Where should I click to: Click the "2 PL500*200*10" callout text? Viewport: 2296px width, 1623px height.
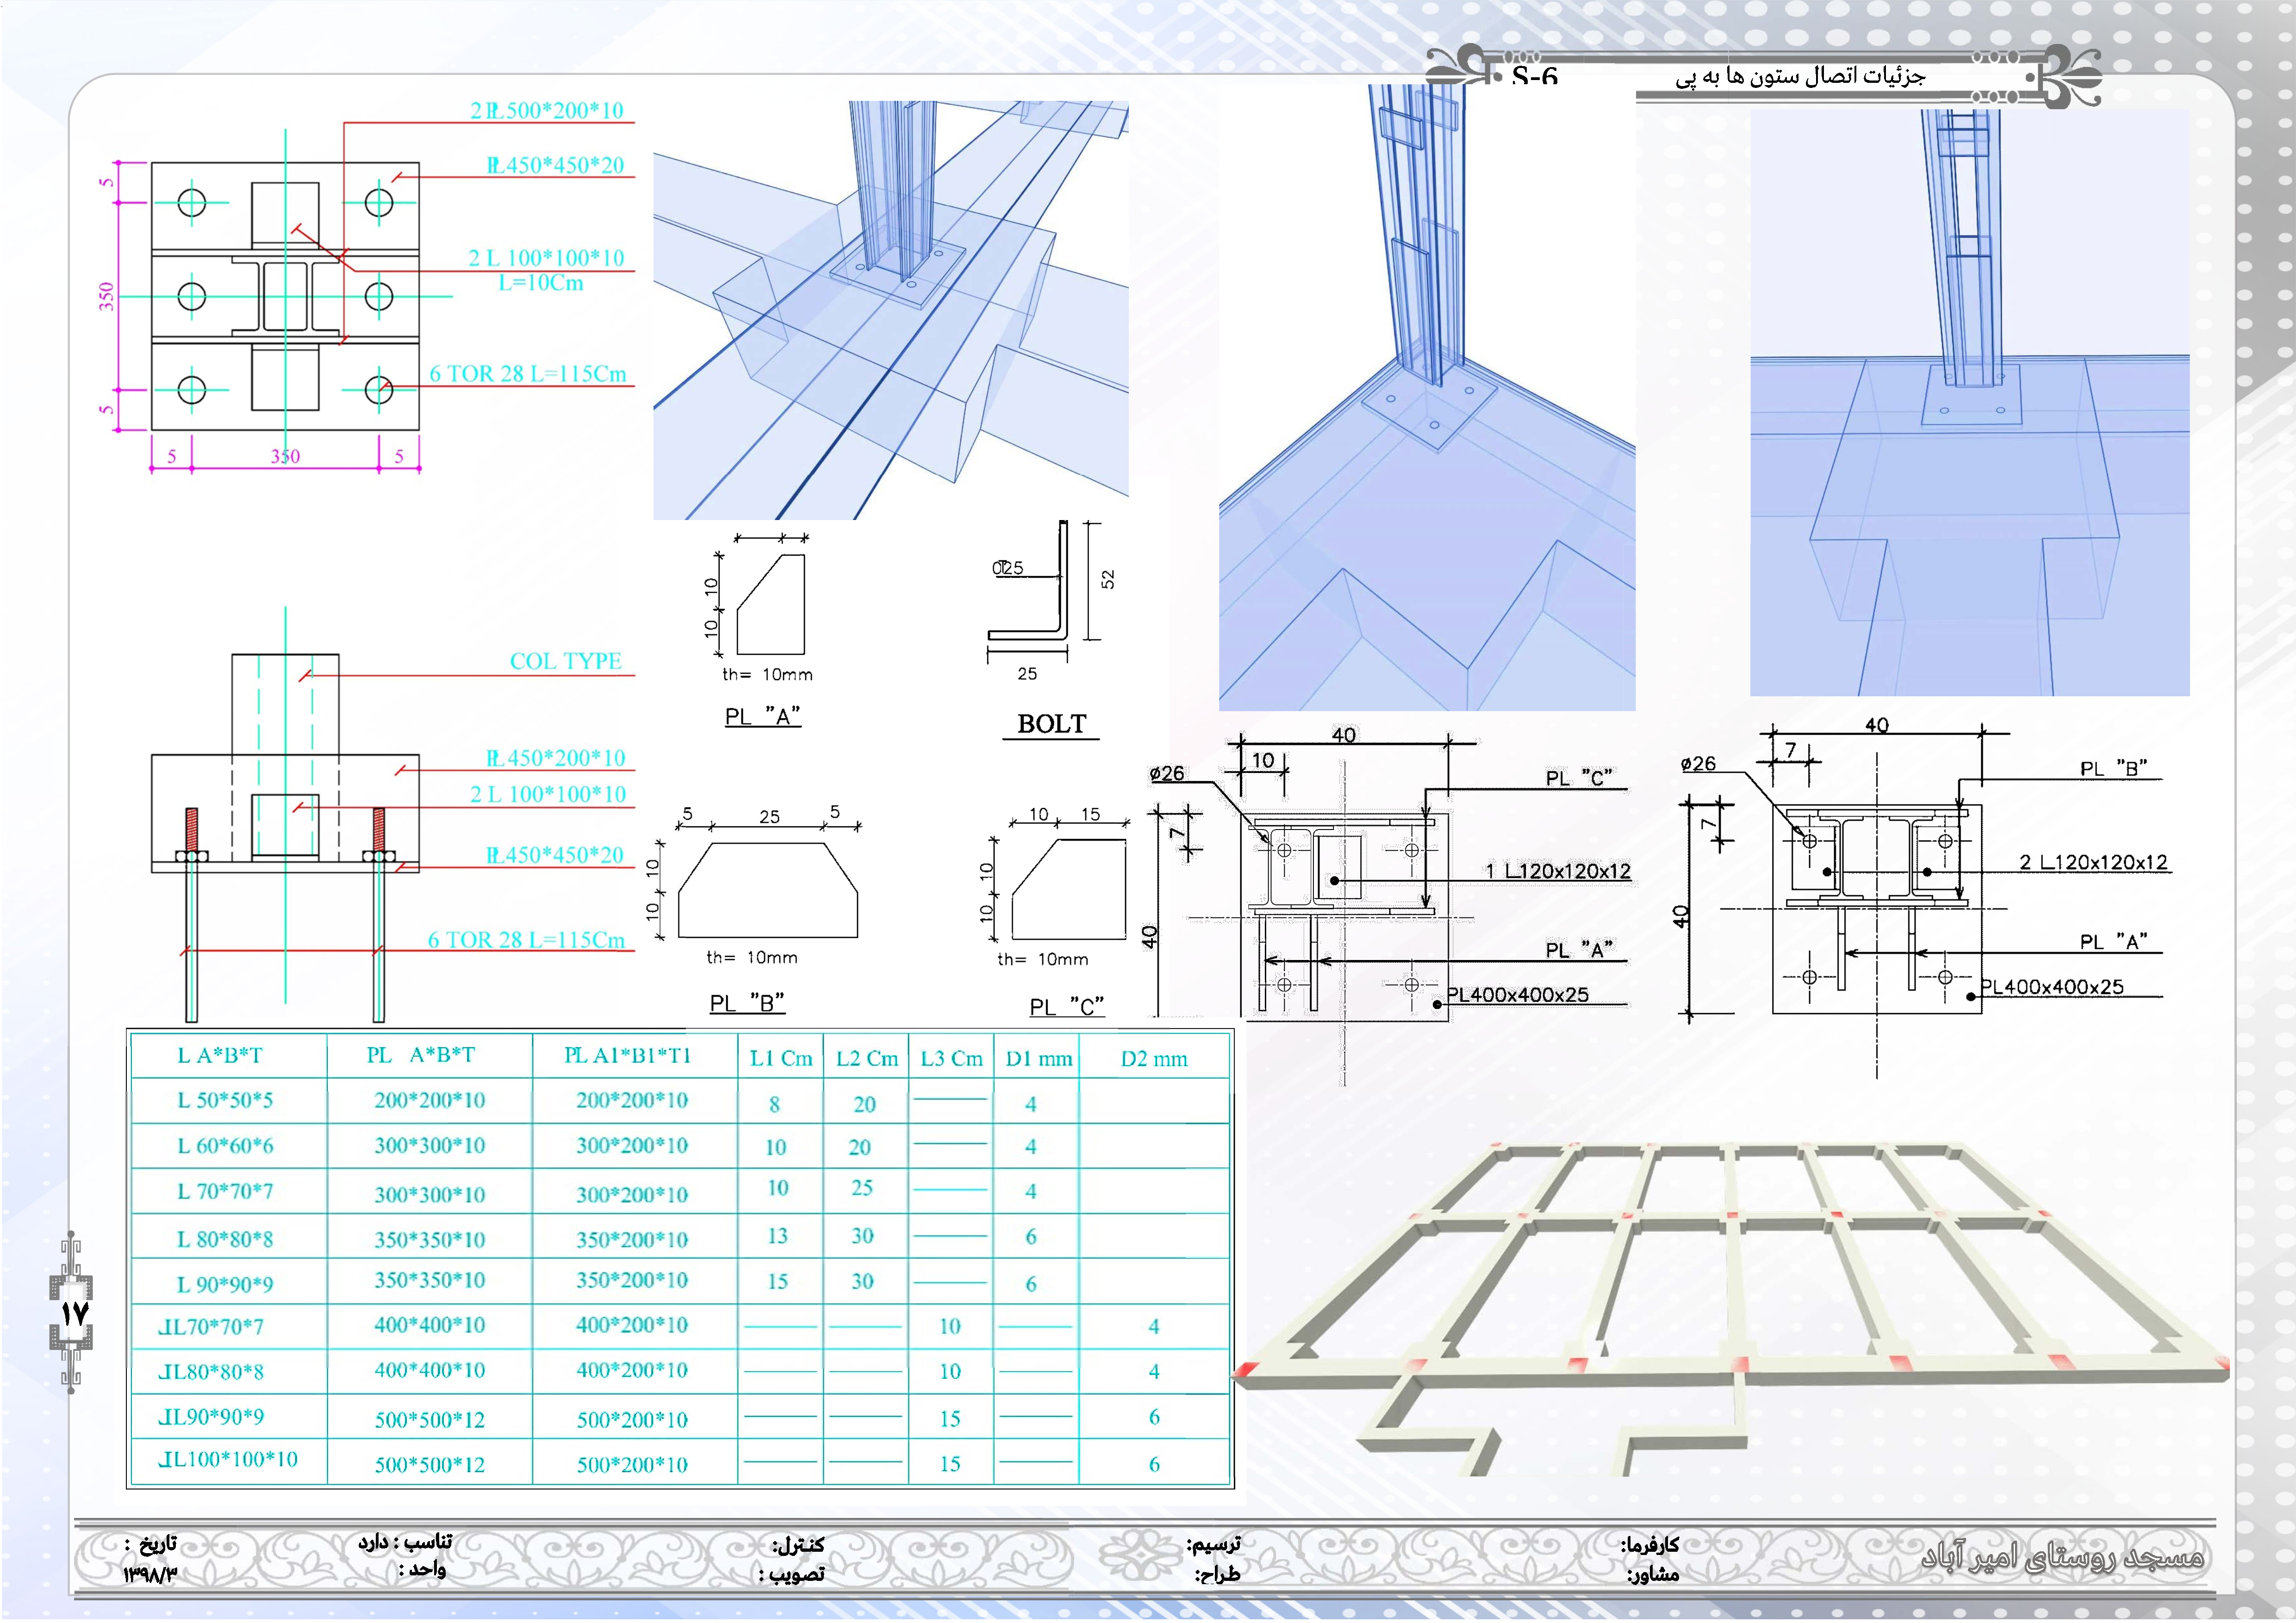[546, 110]
